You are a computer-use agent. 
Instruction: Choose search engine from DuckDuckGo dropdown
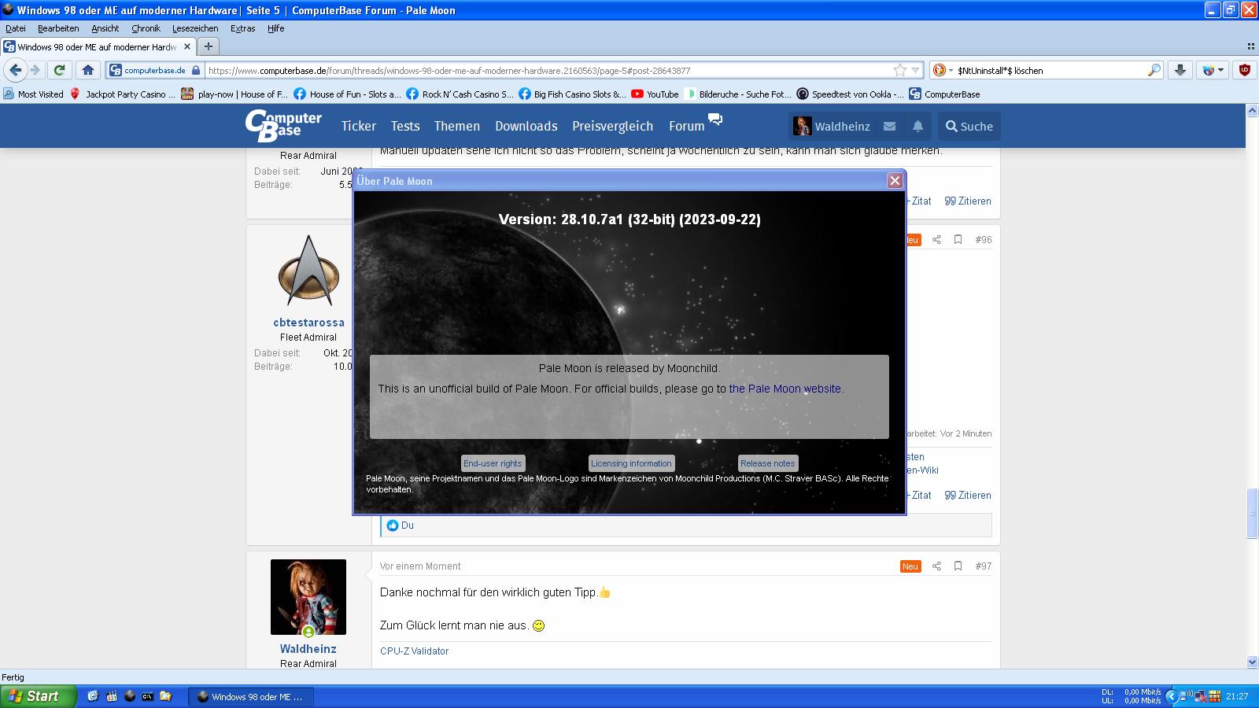point(943,70)
